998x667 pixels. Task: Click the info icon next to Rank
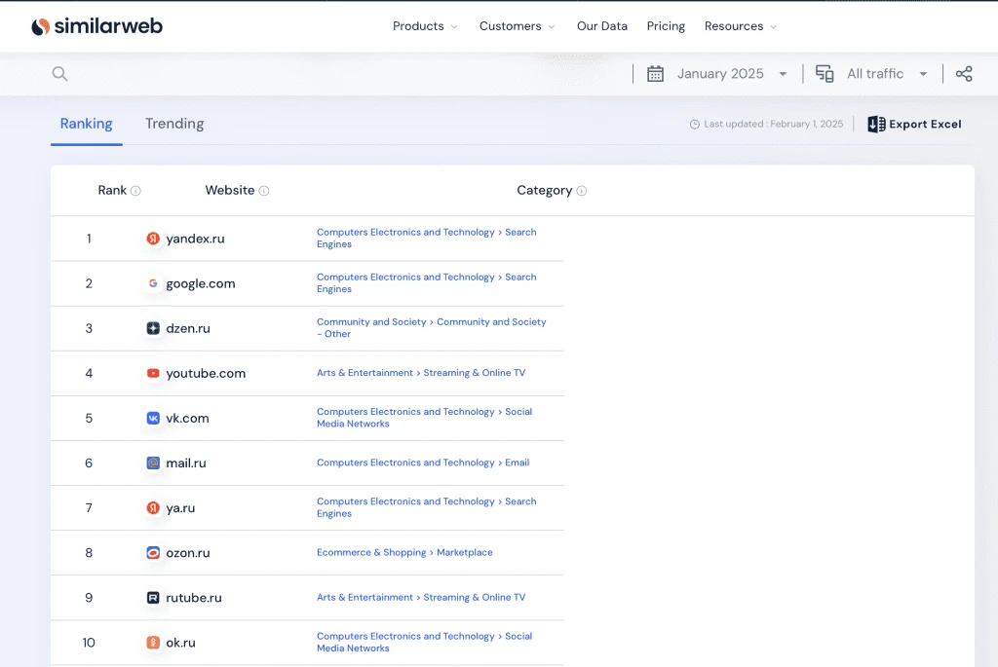[135, 191]
